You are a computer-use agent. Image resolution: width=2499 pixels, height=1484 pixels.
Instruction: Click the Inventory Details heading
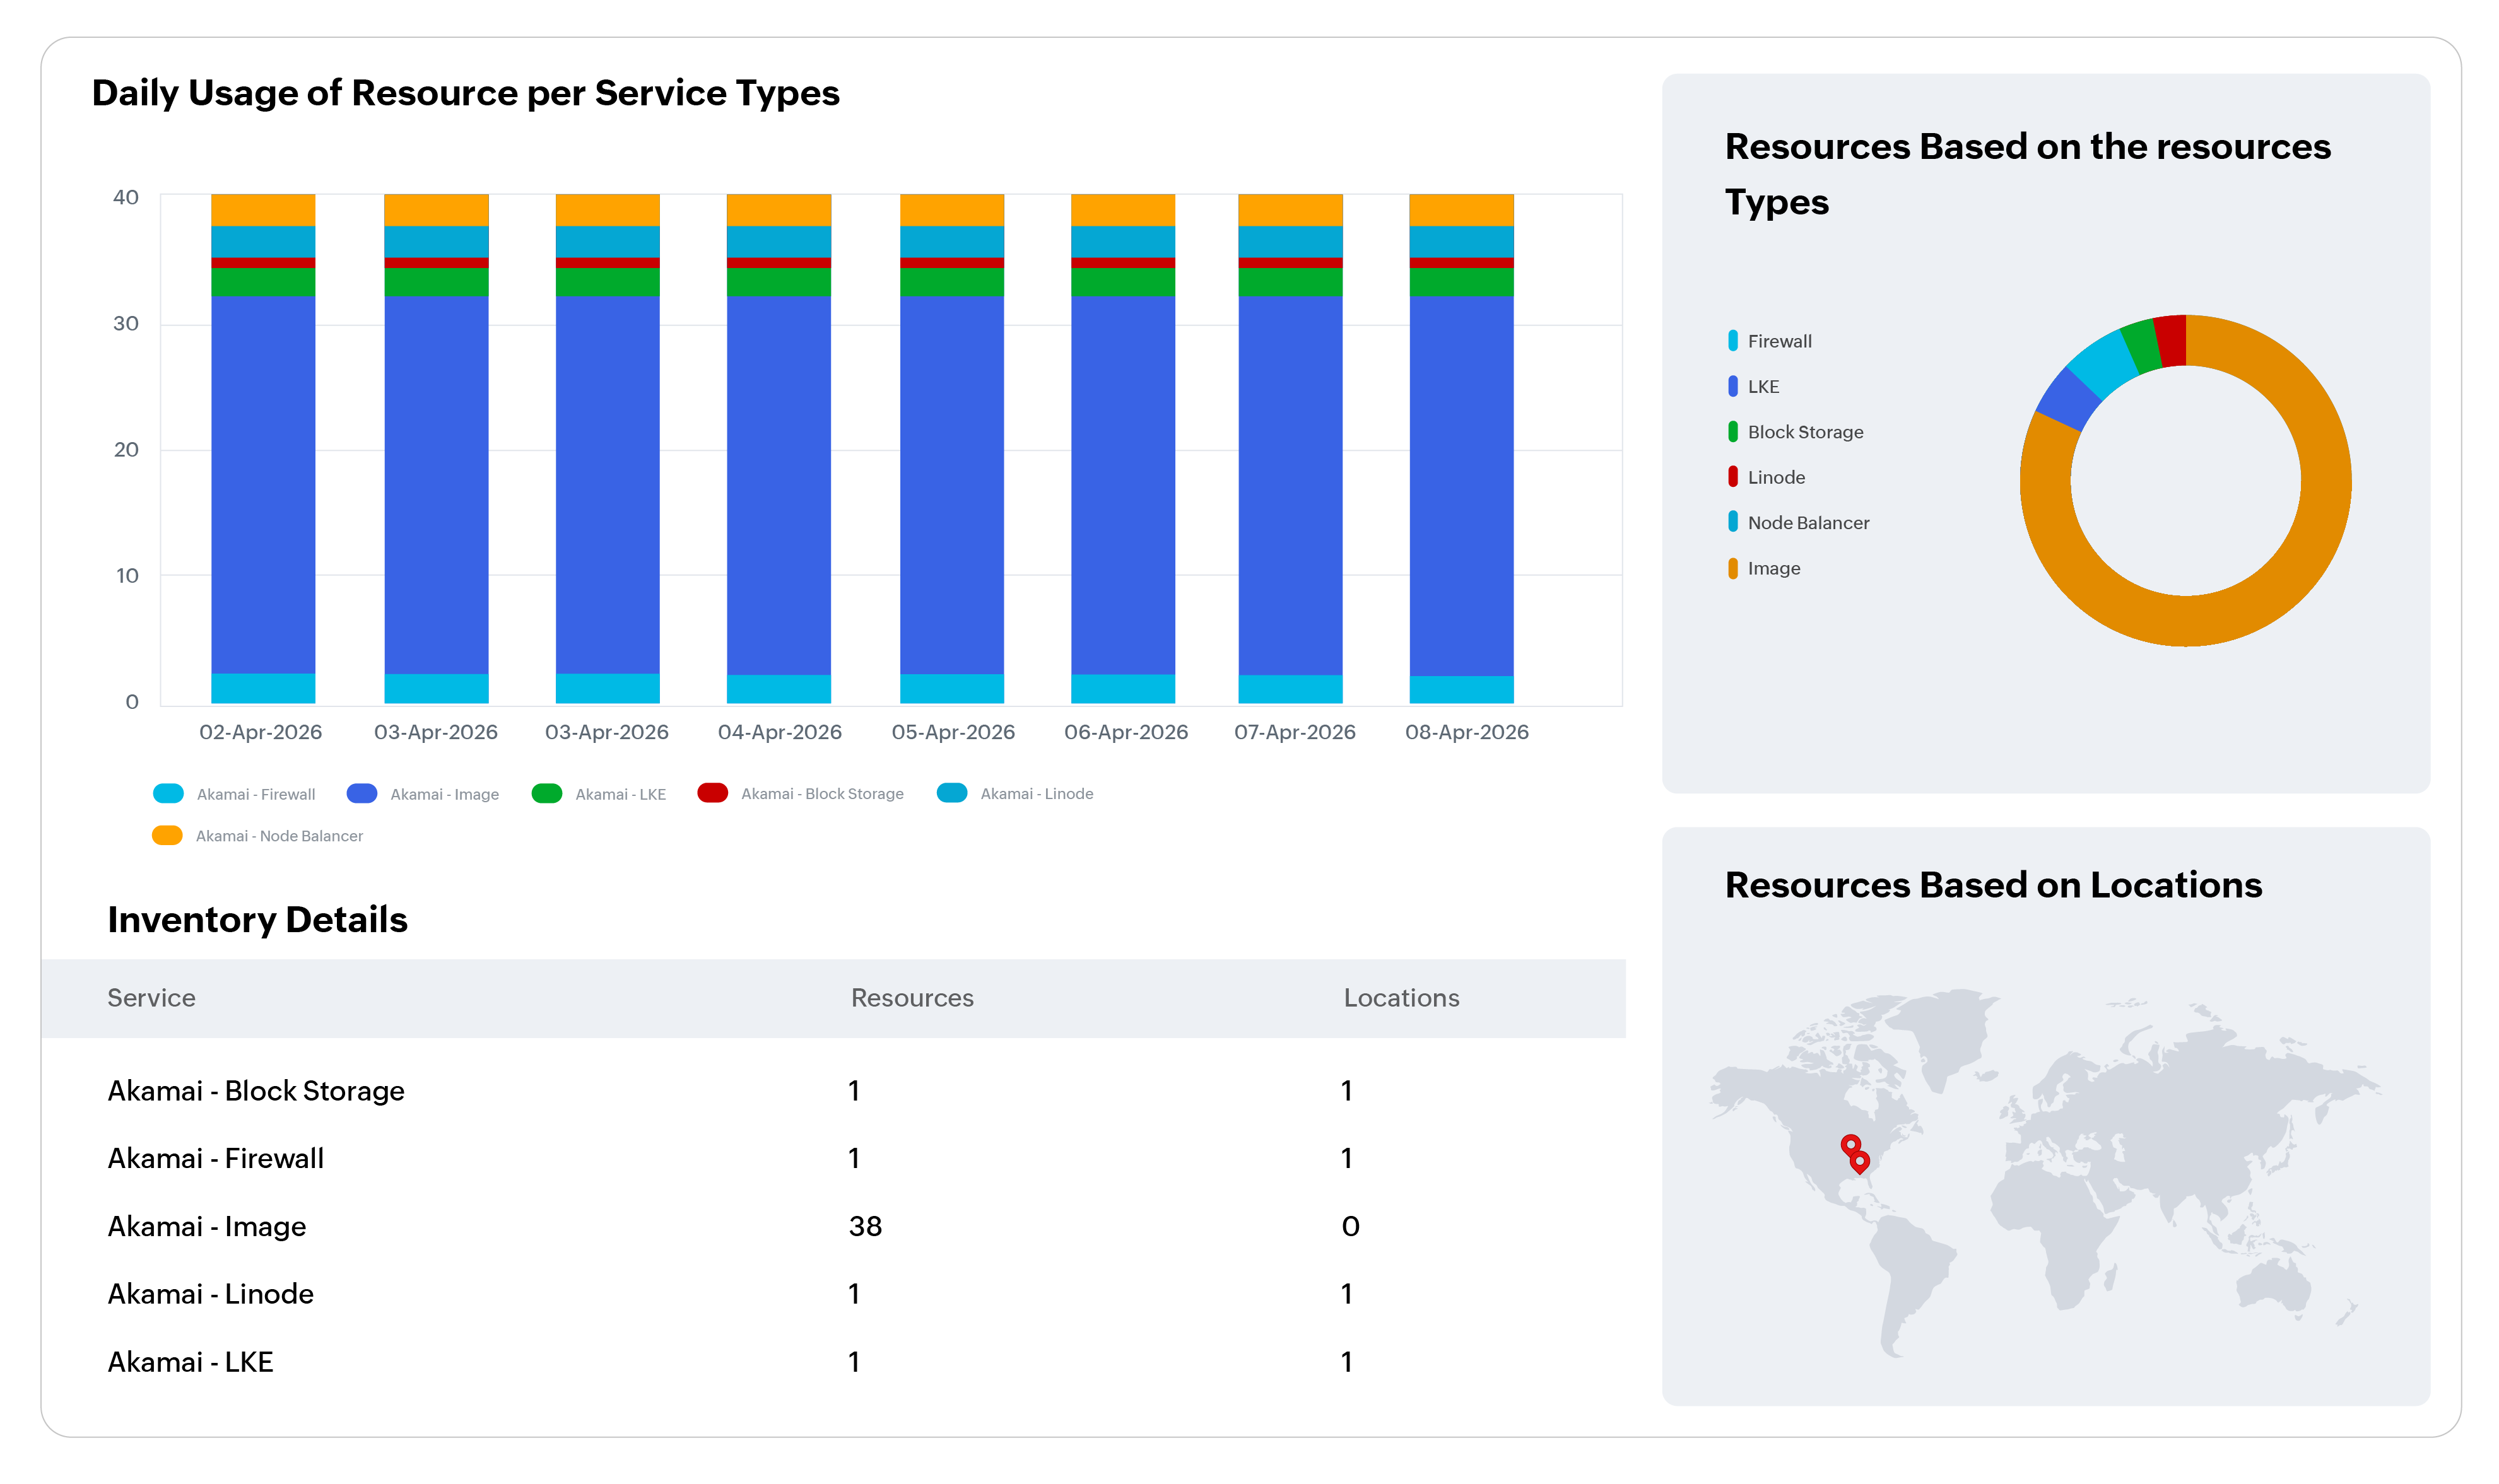[x=257, y=920]
